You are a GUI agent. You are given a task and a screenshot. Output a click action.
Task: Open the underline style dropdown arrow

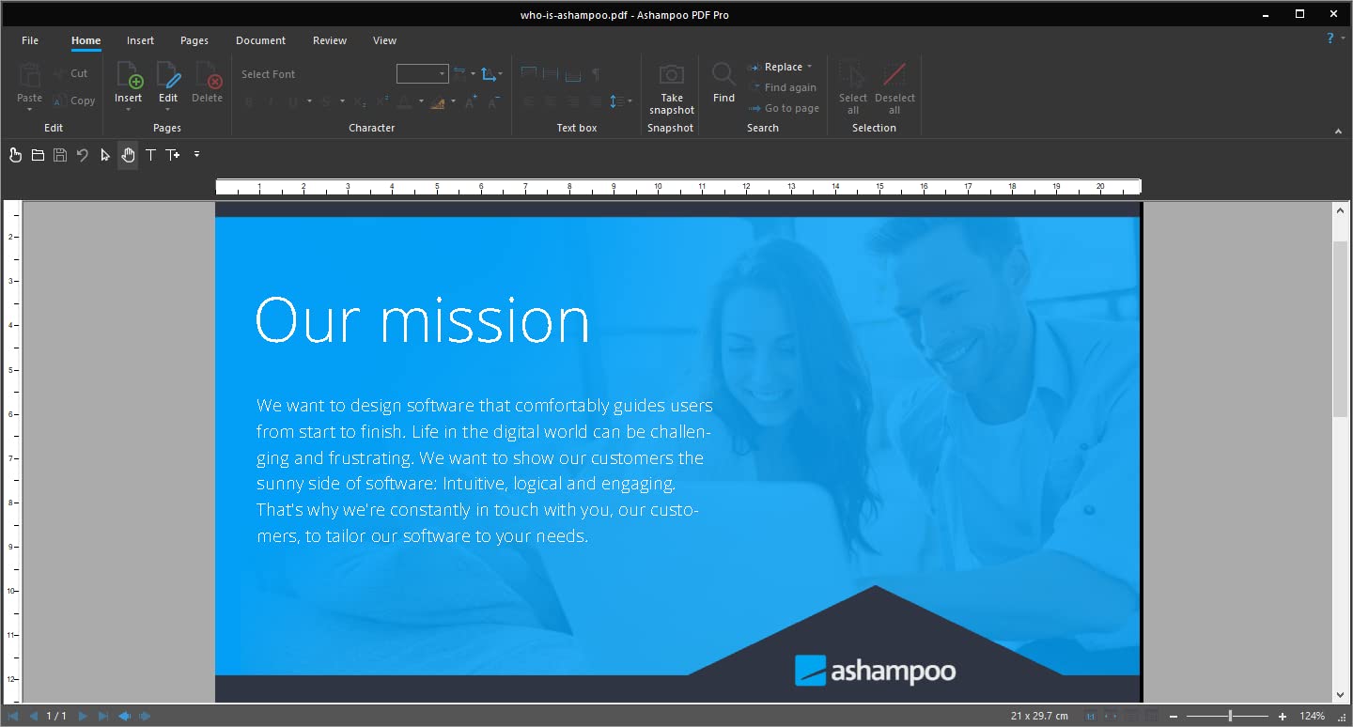click(309, 101)
